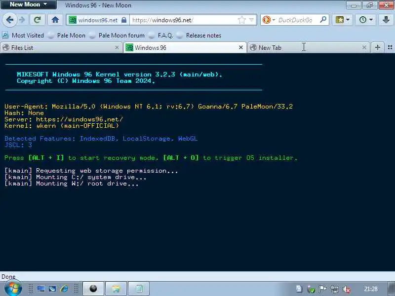Close the Windows 96 tab

tap(241, 47)
